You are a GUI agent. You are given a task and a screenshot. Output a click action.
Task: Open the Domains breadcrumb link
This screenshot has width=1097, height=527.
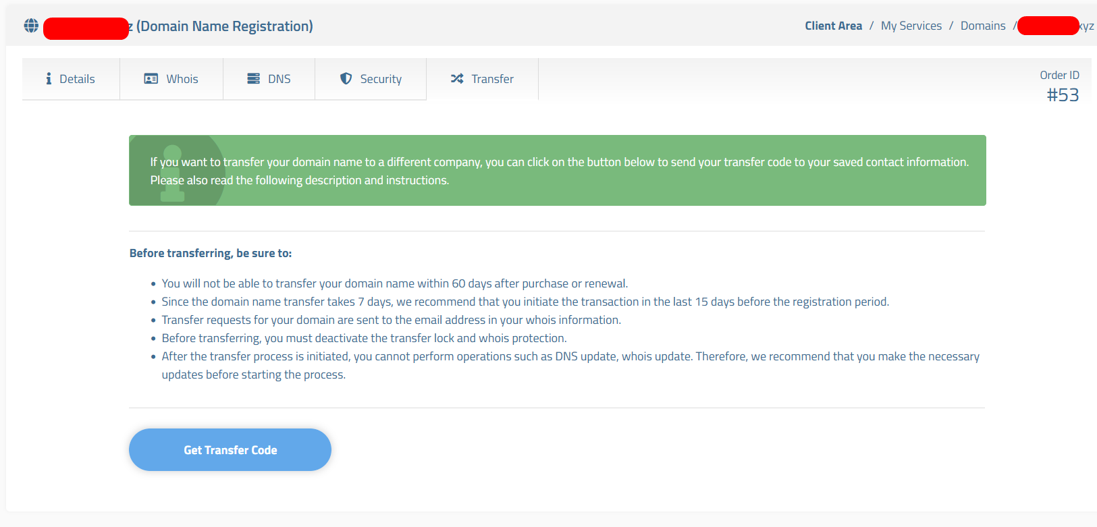(983, 26)
